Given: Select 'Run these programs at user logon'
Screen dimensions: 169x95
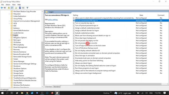Looking at the screenshot, I should click(x=87, y=68).
